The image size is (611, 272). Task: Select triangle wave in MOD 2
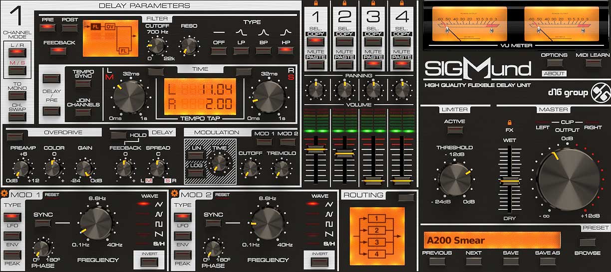click(329, 204)
